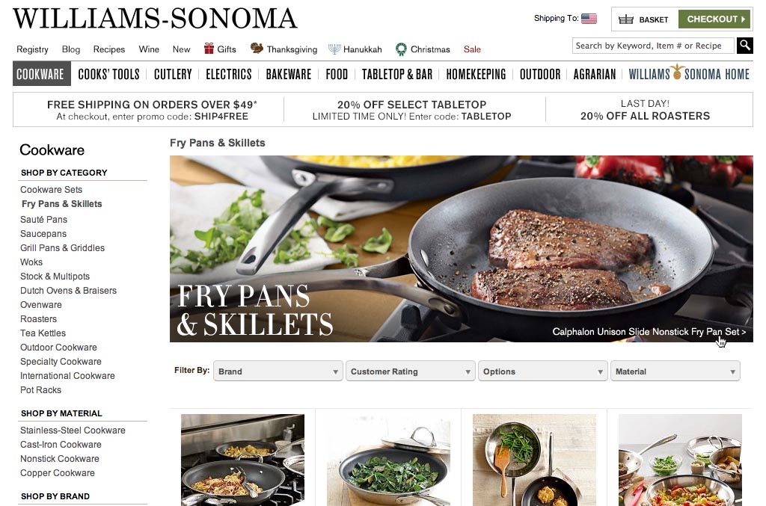Open the shopping basket icon
This screenshot has width=766, height=506.
626,19
